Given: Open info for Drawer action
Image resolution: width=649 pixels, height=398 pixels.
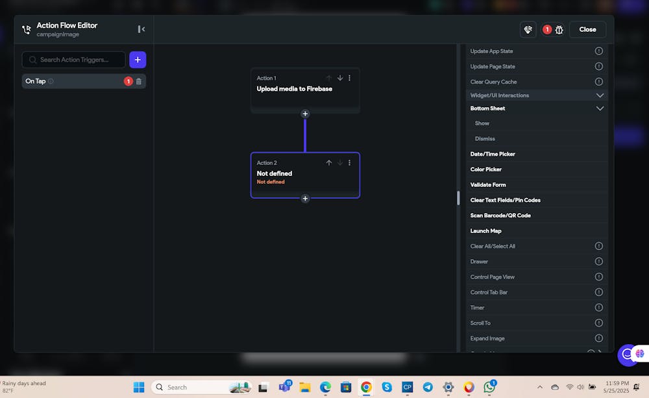Looking at the screenshot, I should pos(598,262).
